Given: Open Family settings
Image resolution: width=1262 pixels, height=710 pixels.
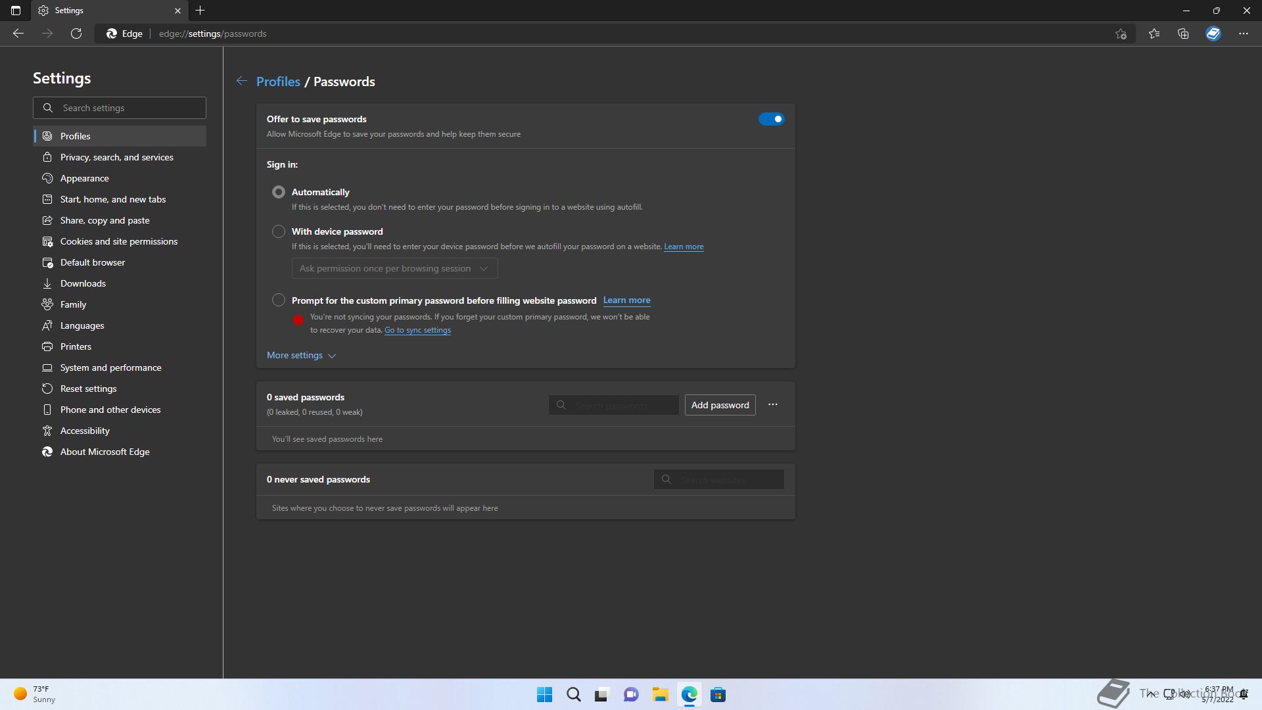Looking at the screenshot, I should pos(120,304).
